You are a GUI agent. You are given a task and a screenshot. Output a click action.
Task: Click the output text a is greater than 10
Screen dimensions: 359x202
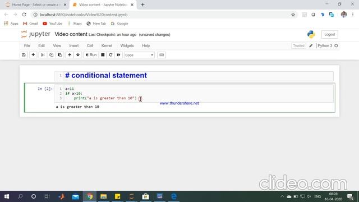point(77,107)
